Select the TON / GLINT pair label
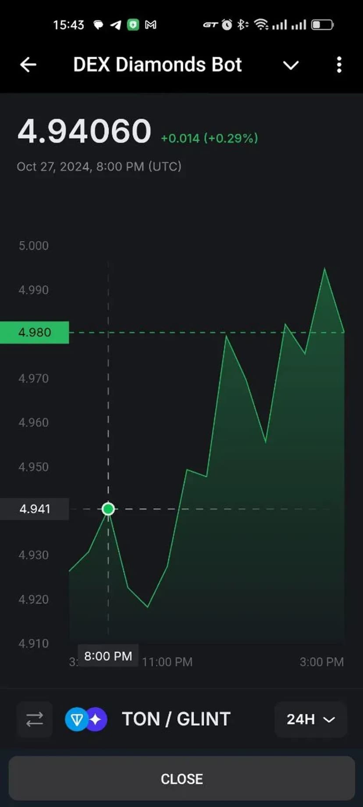 pyautogui.click(x=176, y=719)
